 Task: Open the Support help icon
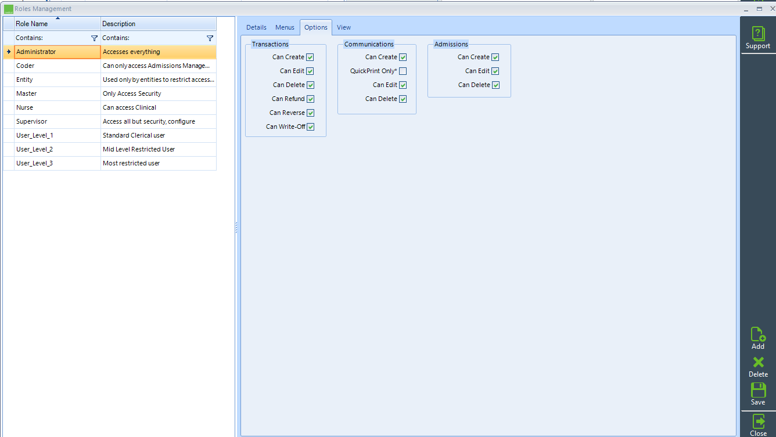tap(758, 34)
